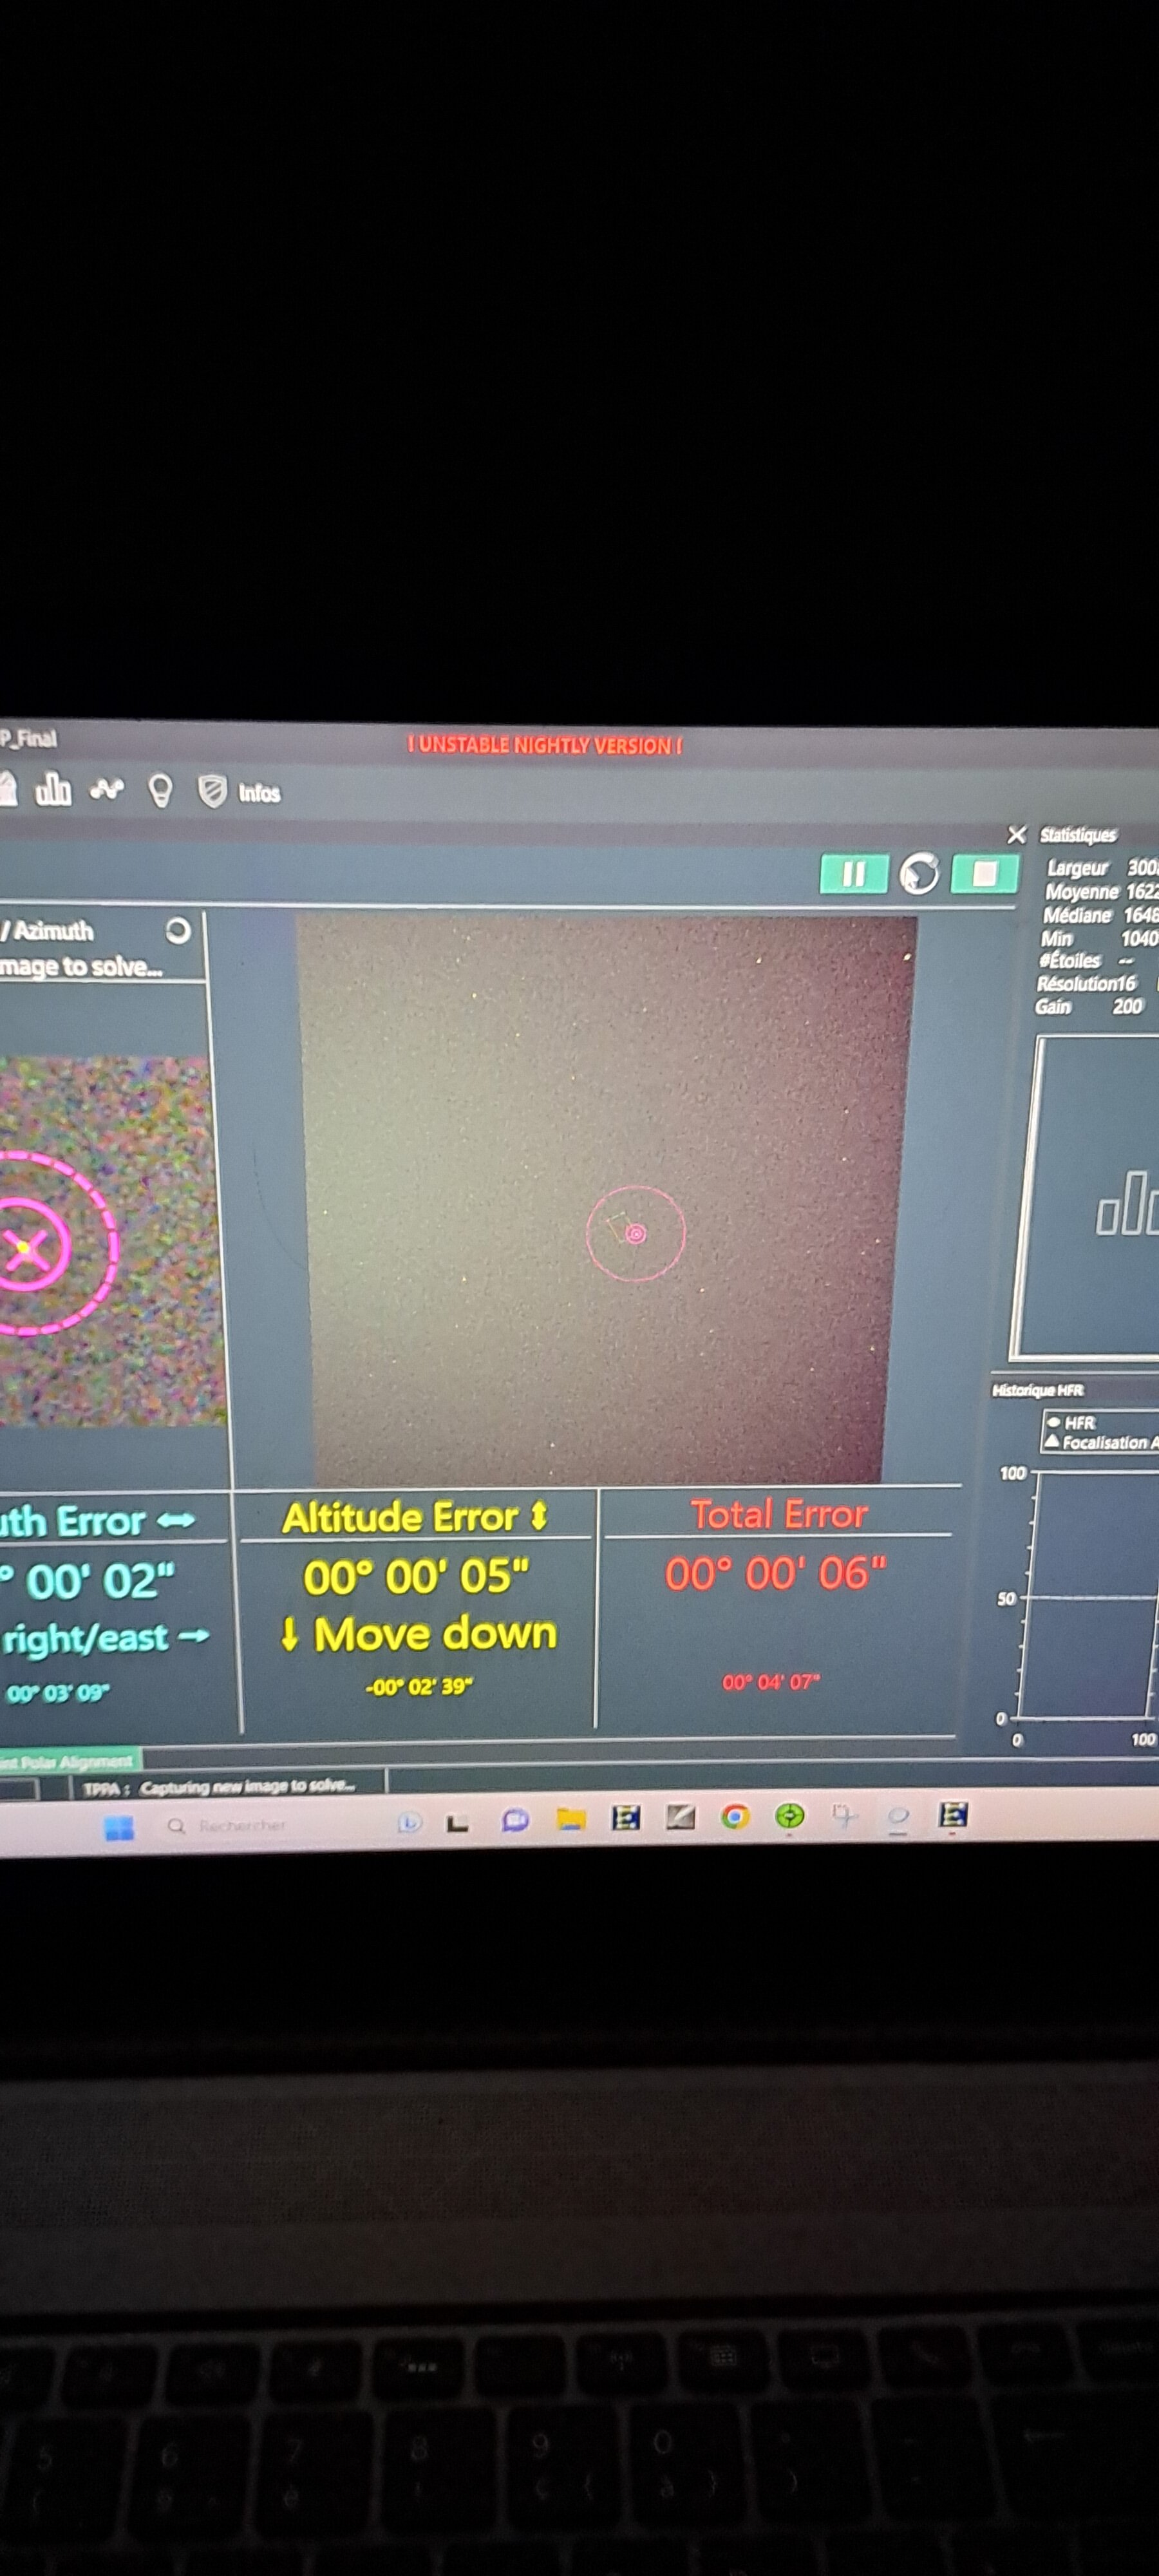Click the right/east direction instruction

[x=105, y=1638]
